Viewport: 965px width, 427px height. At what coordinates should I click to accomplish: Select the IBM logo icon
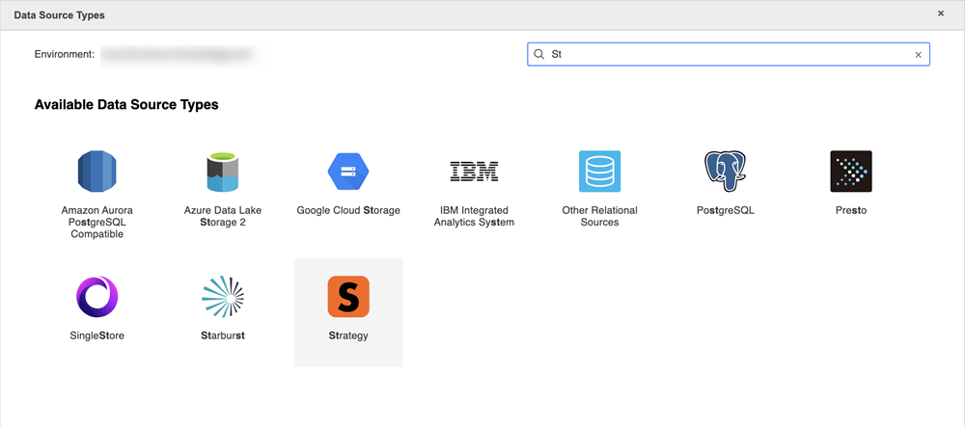tap(474, 172)
